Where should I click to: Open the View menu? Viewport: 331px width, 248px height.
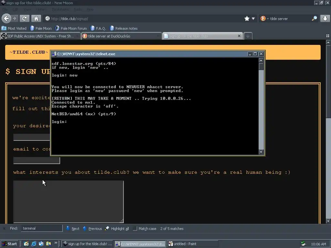(27, 9)
